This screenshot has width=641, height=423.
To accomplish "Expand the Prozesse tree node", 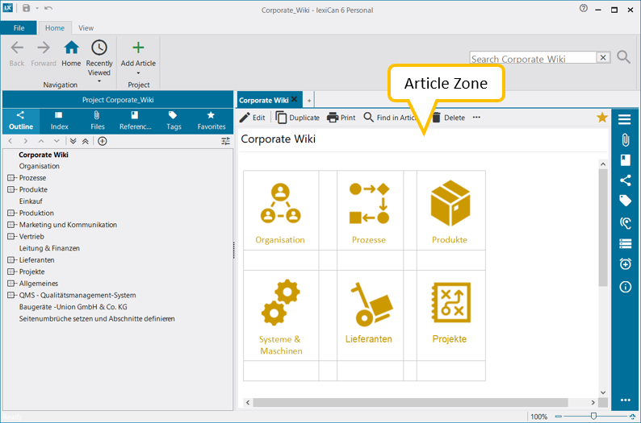I will click(11, 178).
